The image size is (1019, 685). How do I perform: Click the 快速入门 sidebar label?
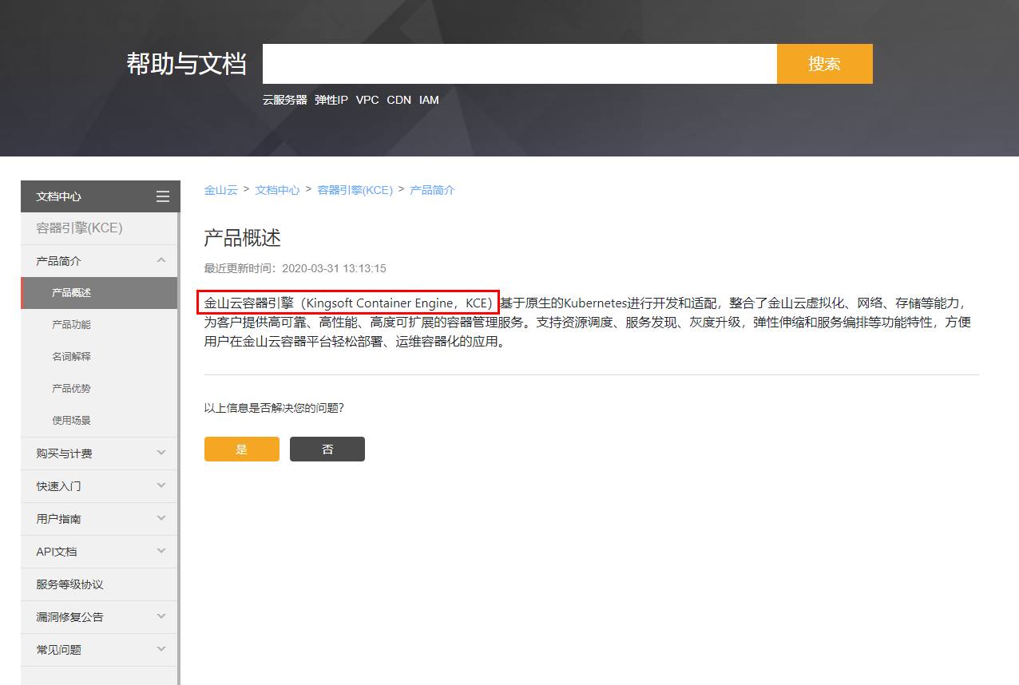[x=58, y=486]
